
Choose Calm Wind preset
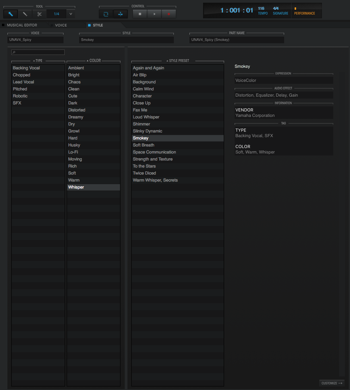click(178, 89)
